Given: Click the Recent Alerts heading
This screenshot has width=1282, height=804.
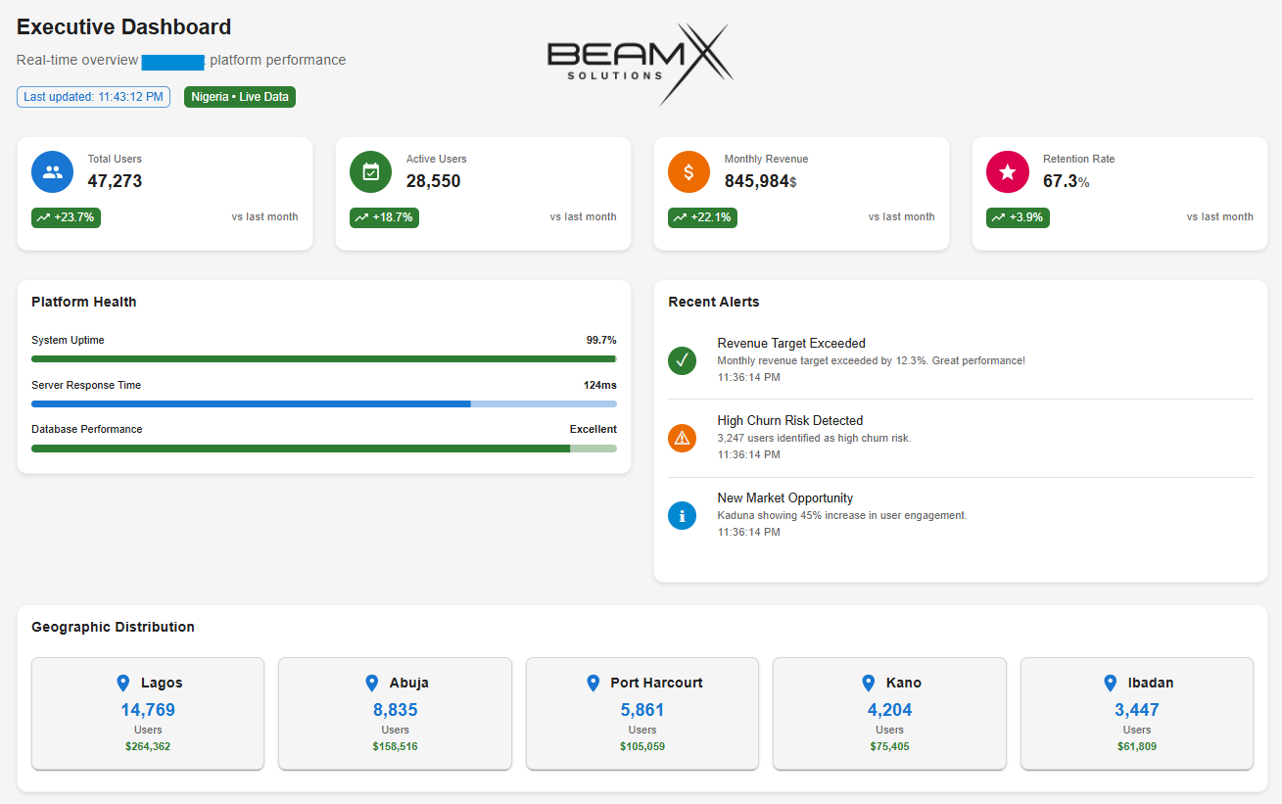Looking at the screenshot, I should click(714, 302).
